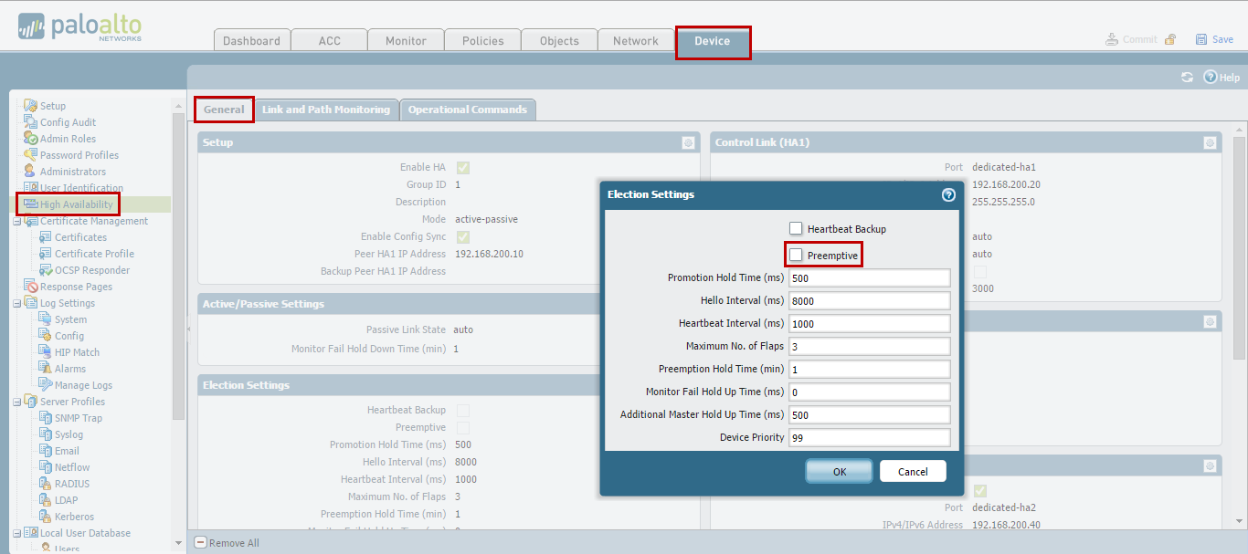The width and height of the screenshot is (1248, 554).
Task: Toggle the Preemptive checkbox in dialog
Action: coord(796,256)
